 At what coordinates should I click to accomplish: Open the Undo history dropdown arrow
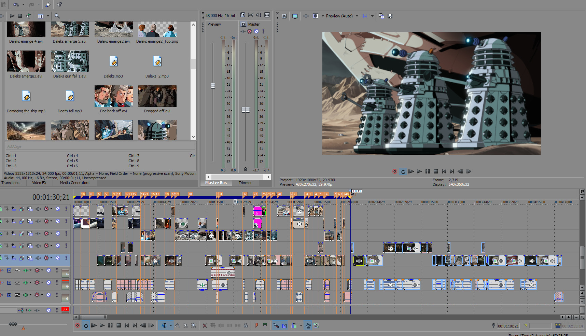23,4
